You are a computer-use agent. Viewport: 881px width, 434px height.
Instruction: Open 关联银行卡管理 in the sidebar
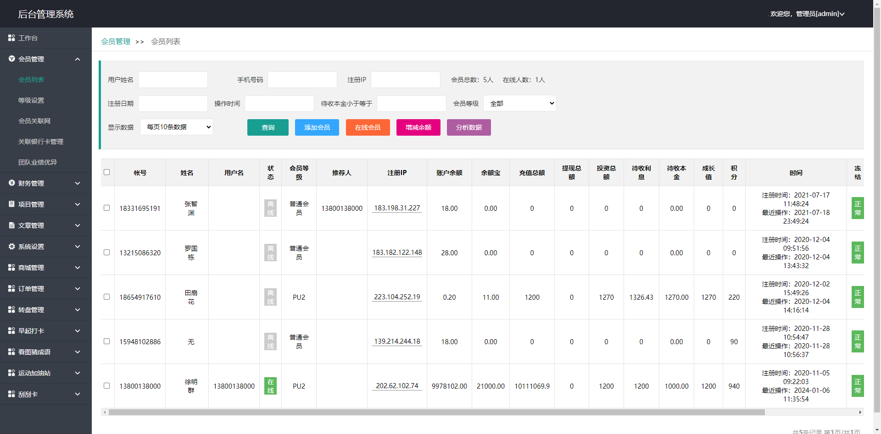[41, 142]
